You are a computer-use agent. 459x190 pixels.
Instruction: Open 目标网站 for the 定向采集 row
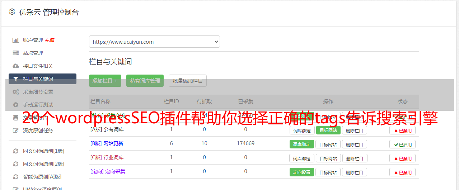coord(328,172)
